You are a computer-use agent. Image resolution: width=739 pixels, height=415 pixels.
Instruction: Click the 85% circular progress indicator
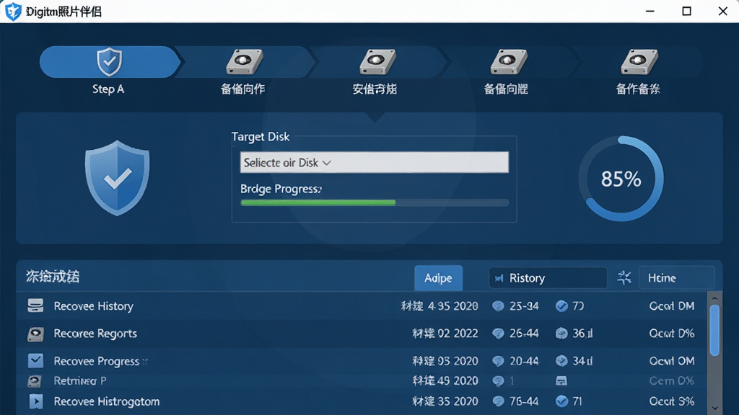[621, 179]
